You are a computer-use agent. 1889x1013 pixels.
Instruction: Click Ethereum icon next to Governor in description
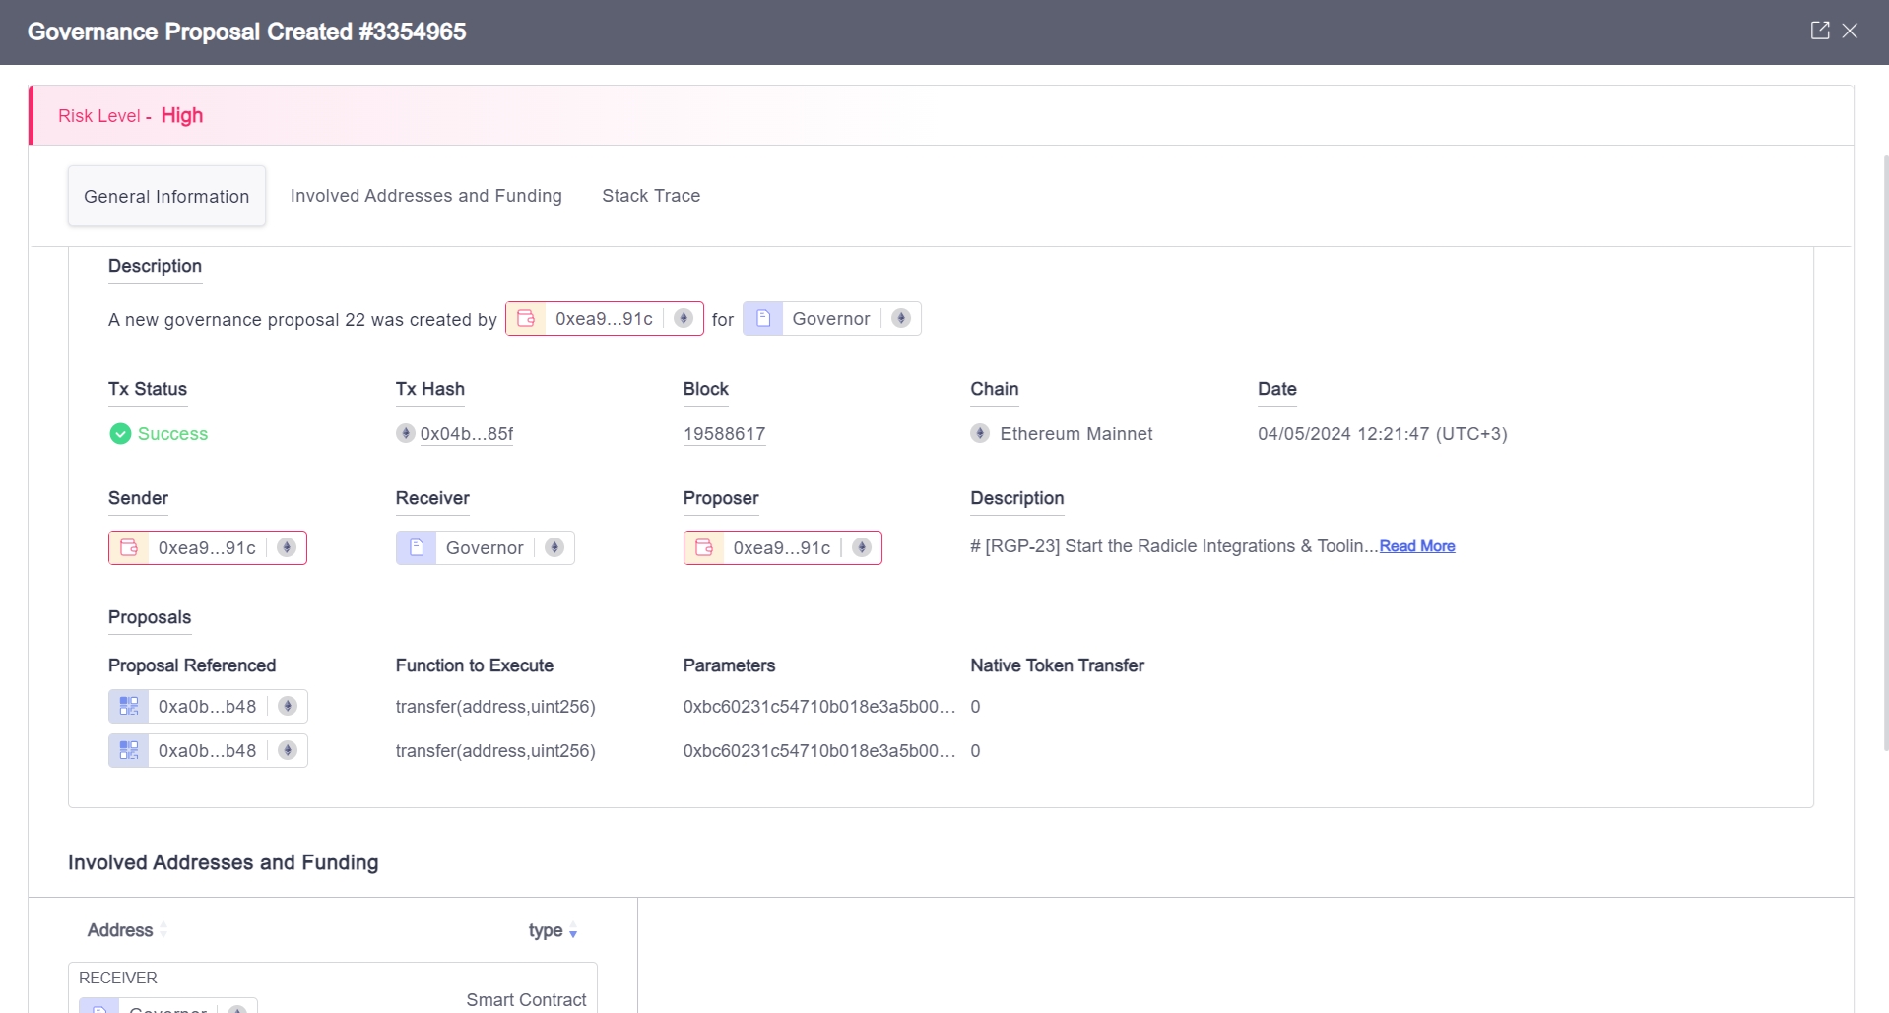[900, 319]
